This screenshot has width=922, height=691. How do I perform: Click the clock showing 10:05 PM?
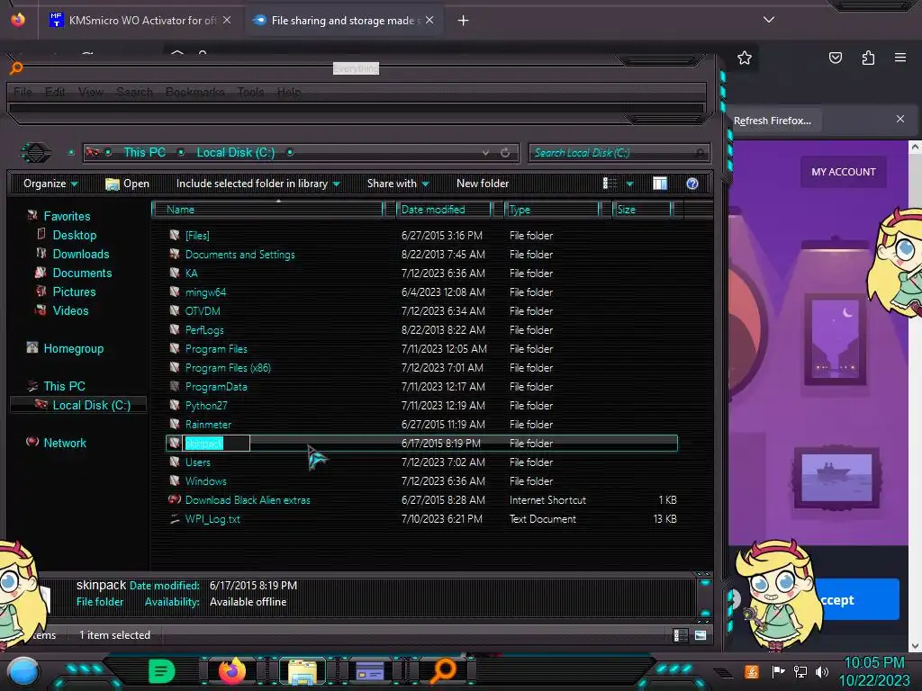(x=873, y=663)
